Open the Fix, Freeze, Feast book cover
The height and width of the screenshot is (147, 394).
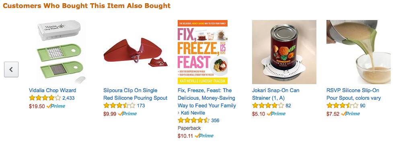tap(203, 52)
